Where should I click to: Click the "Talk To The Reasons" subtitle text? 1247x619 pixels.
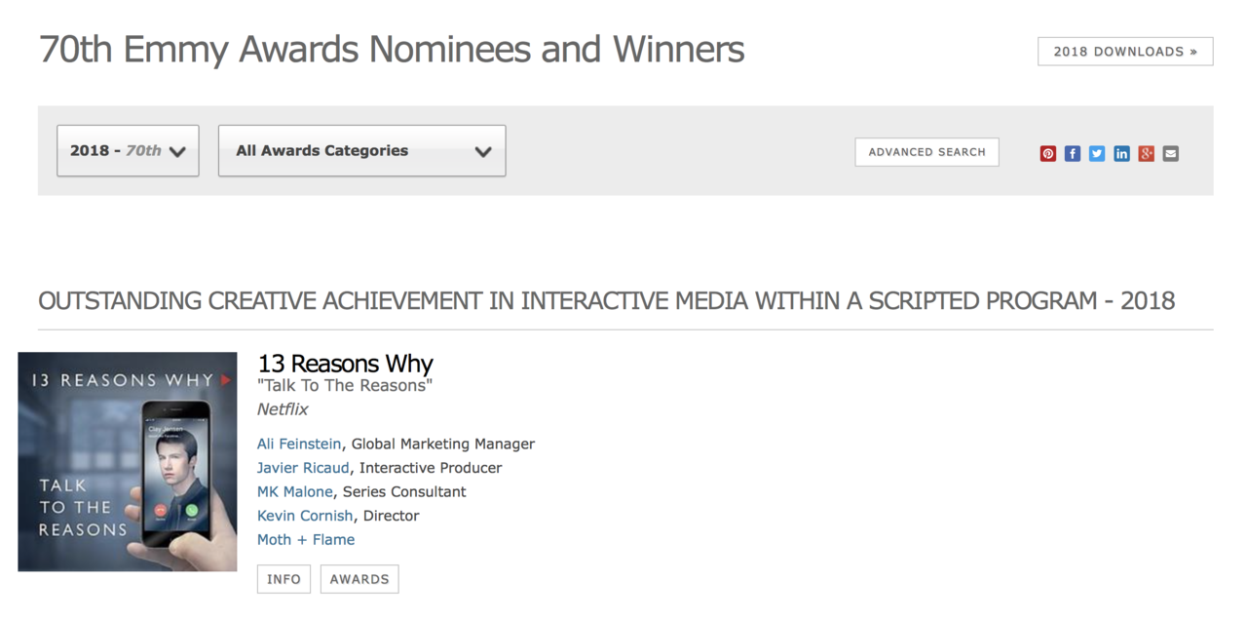pyautogui.click(x=345, y=385)
